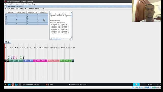
Task: Click output panel scroll-up arrow
Action: click(72, 12)
